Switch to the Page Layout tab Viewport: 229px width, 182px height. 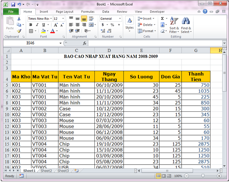(64, 12)
